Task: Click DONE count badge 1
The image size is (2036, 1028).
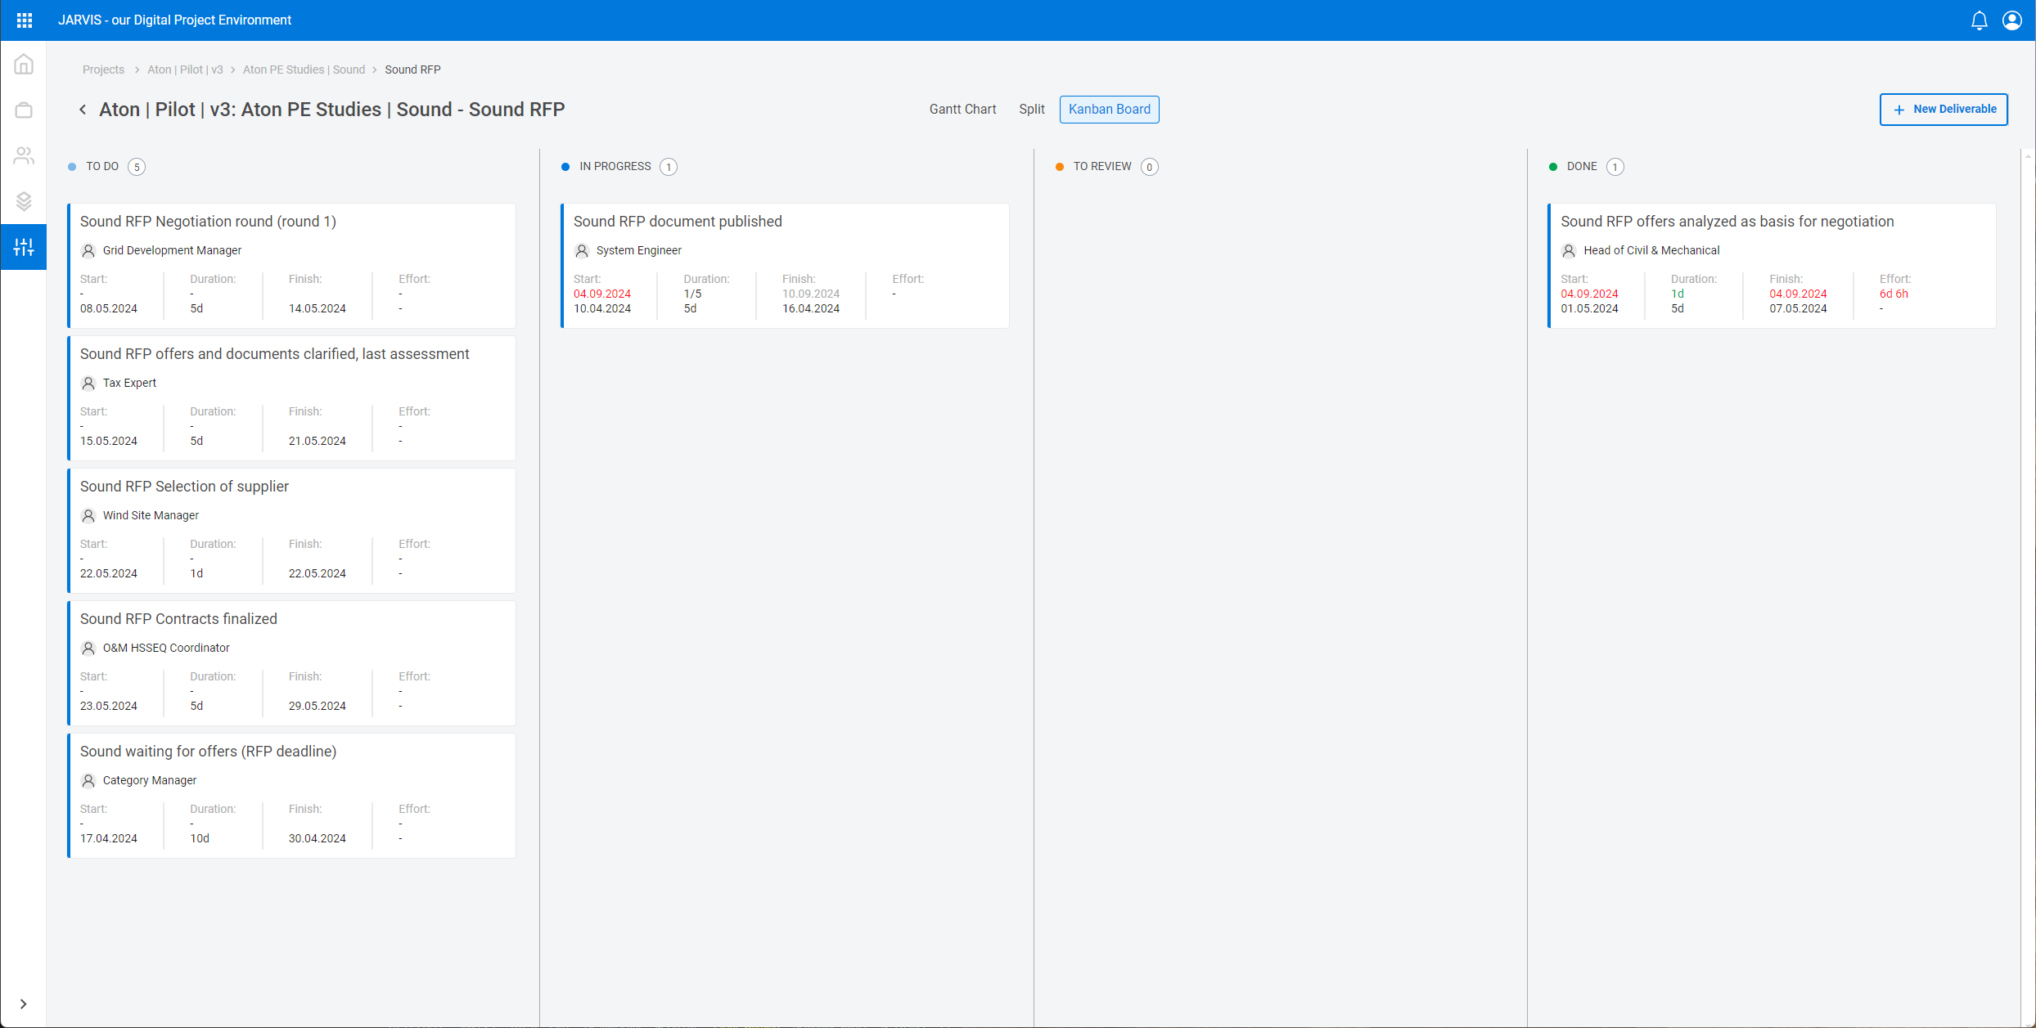Action: pos(1615,167)
